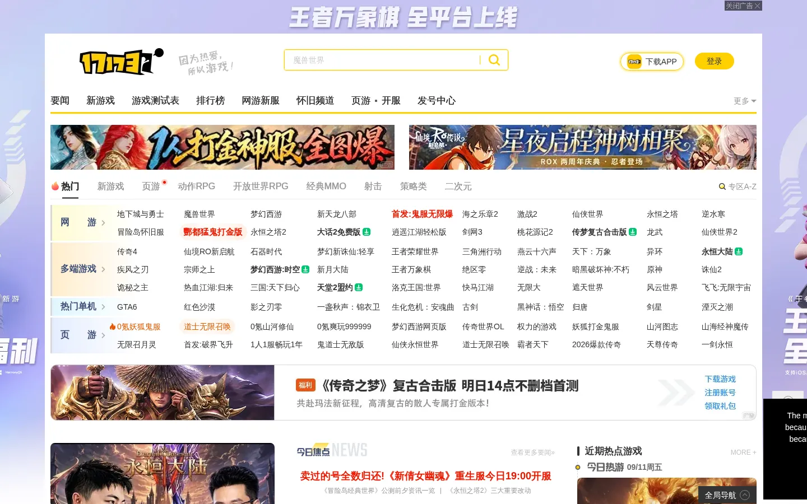Open the 王者万象棋 game link
This screenshot has height=504, width=807.
coord(411,269)
